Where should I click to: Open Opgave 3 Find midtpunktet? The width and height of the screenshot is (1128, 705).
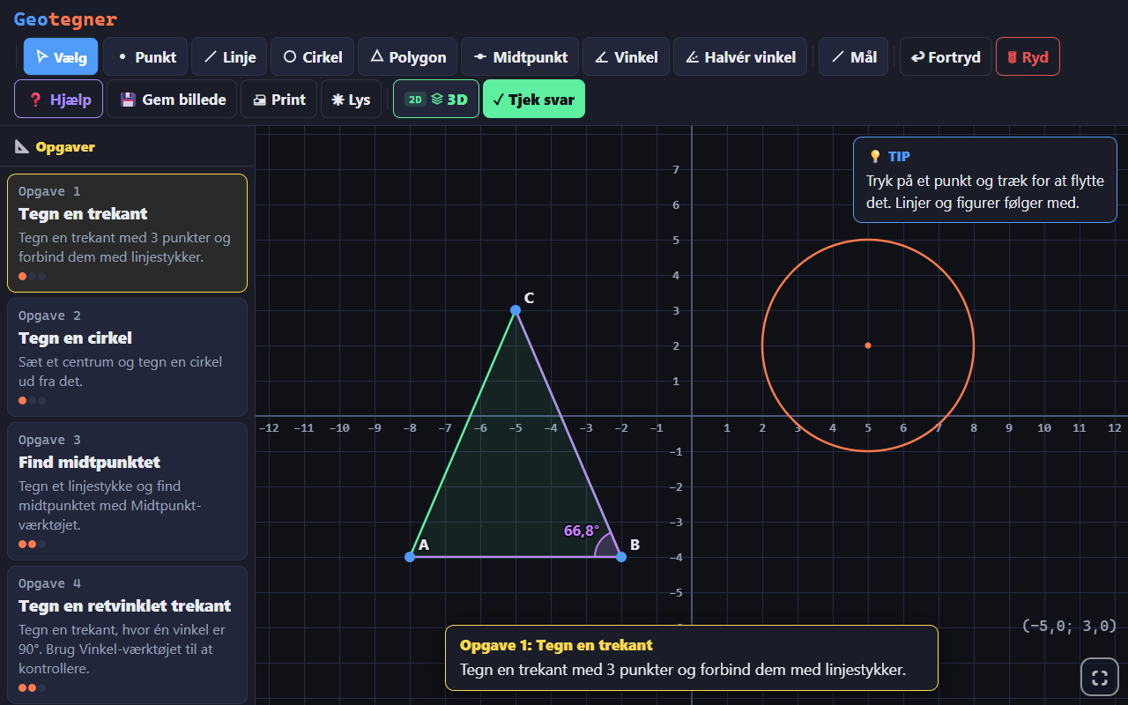point(127,491)
